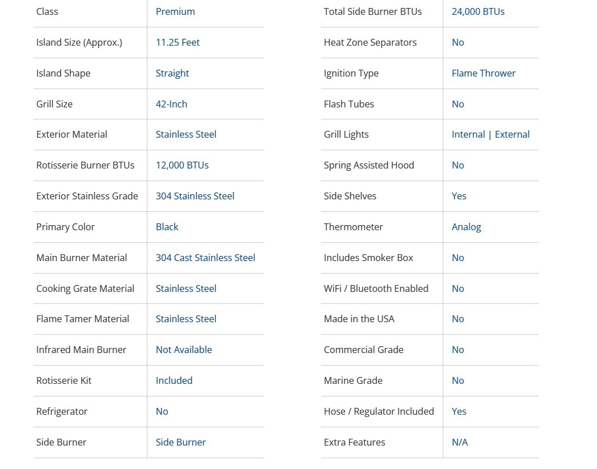Click the WiFi / Bluetooth Enabled label

[x=376, y=288]
